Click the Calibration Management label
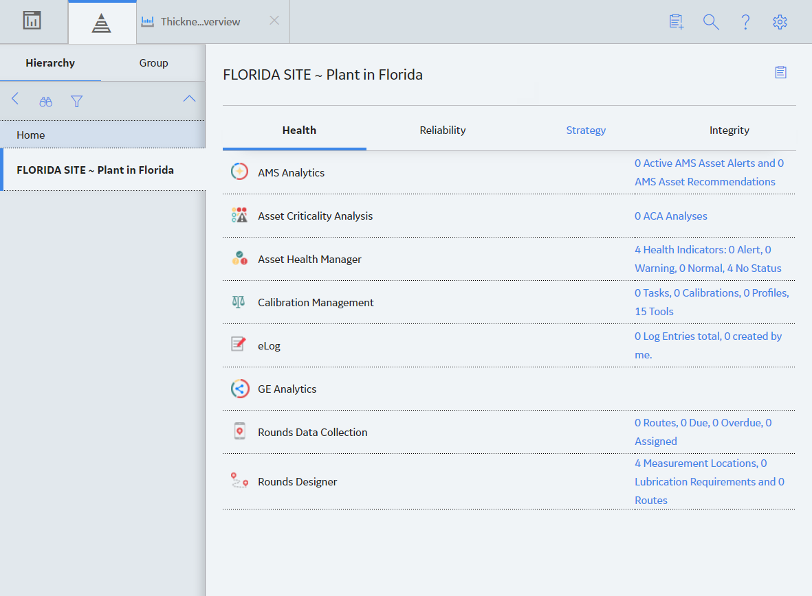The height and width of the screenshot is (596, 812). [x=316, y=303]
